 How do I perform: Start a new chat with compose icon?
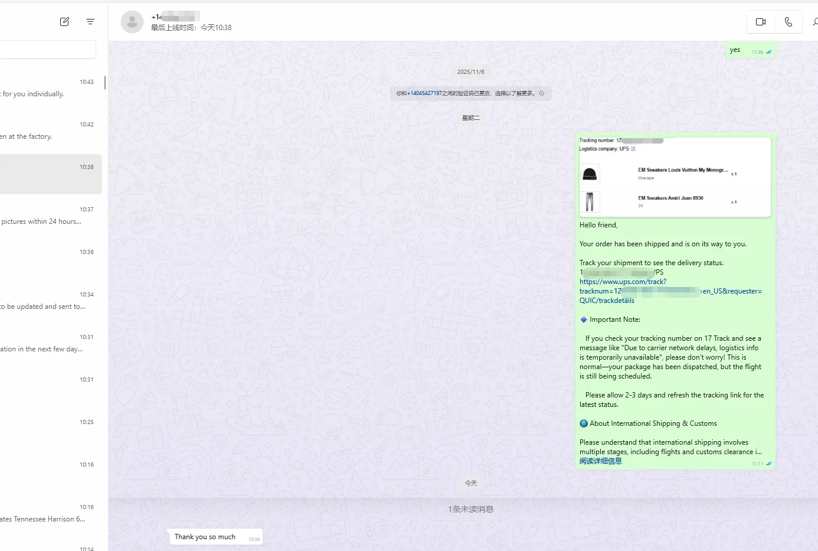[64, 22]
